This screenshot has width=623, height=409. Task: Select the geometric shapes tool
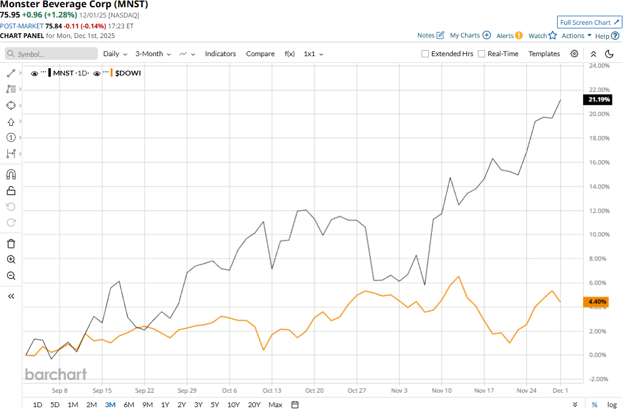pyautogui.click(x=11, y=106)
